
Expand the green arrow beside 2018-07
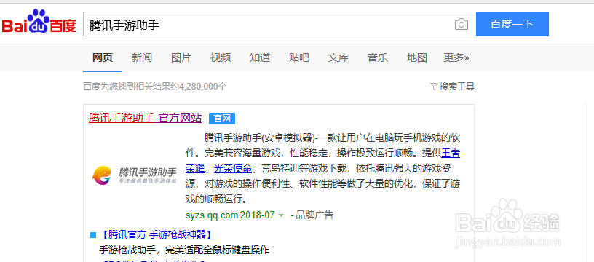point(281,215)
